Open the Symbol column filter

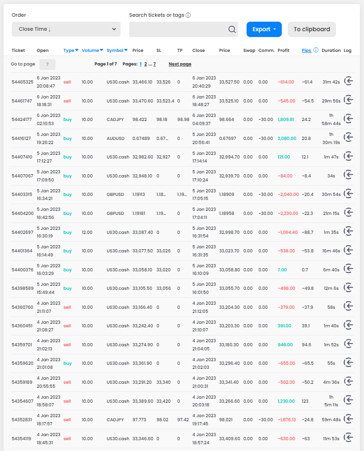pyautogui.click(x=117, y=51)
